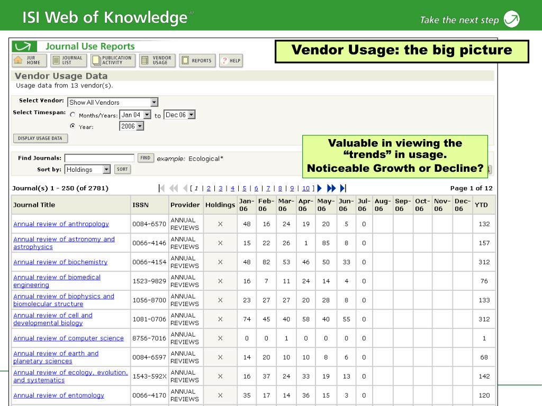This screenshot has width=542, height=406.
Task: Open the Dec 06 end month dropdown
Action: click(x=179, y=115)
